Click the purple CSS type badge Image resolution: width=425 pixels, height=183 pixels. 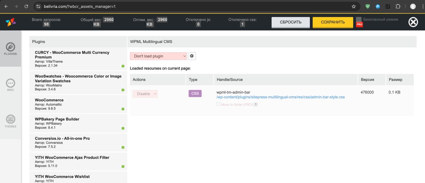pyautogui.click(x=195, y=93)
